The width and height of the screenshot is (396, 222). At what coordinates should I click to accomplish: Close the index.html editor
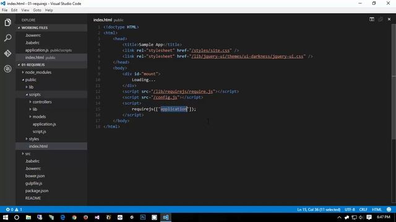tap(389, 19)
